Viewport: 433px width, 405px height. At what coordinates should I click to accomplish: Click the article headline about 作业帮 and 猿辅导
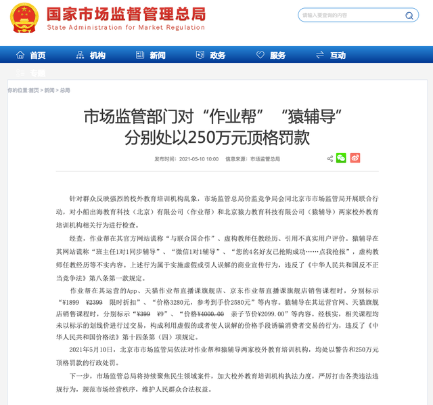(x=212, y=127)
